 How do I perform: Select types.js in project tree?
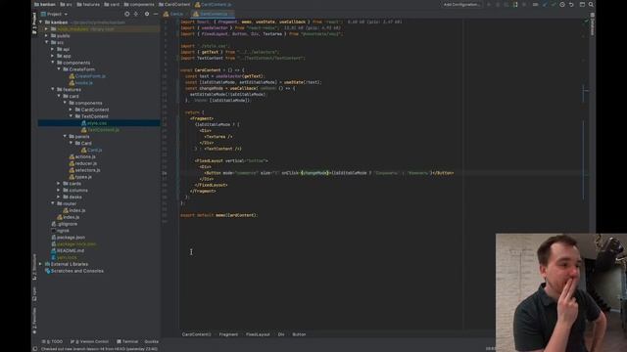pos(80,177)
